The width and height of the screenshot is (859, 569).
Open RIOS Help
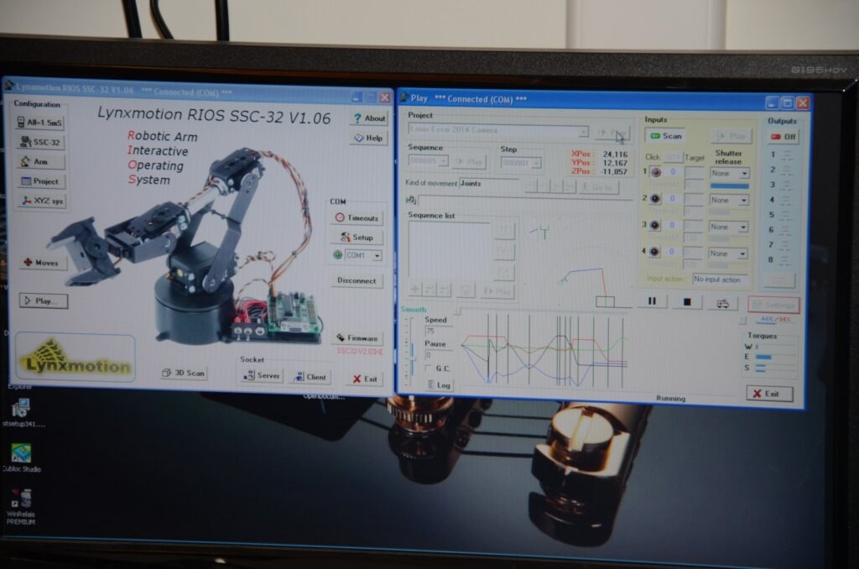point(368,138)
